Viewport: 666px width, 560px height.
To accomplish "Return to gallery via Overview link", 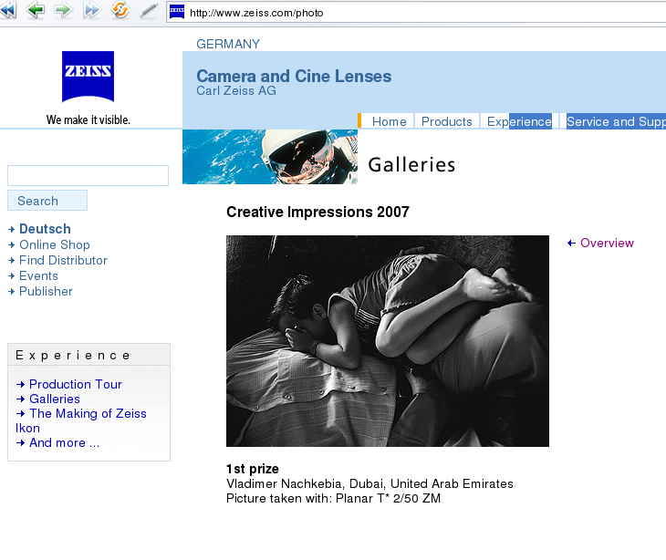I will [607, 243].
